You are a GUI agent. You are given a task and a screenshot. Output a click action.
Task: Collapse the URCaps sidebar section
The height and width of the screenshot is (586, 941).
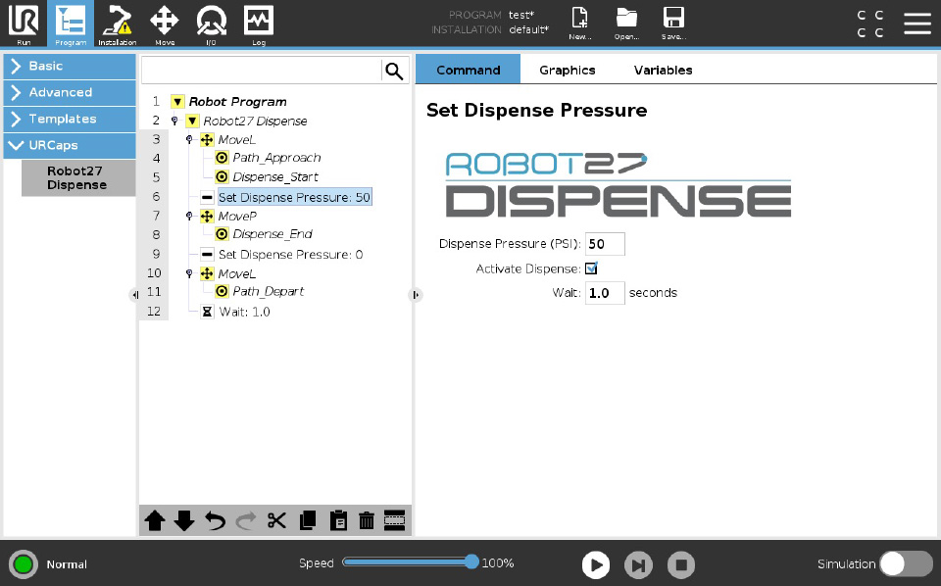coord(69,144)
